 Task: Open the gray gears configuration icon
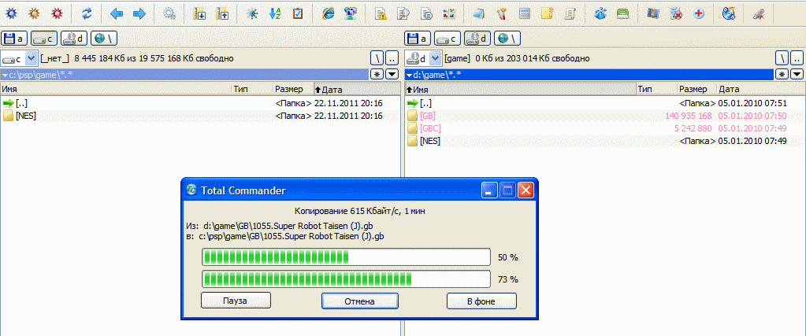click(x=169, y=13)
